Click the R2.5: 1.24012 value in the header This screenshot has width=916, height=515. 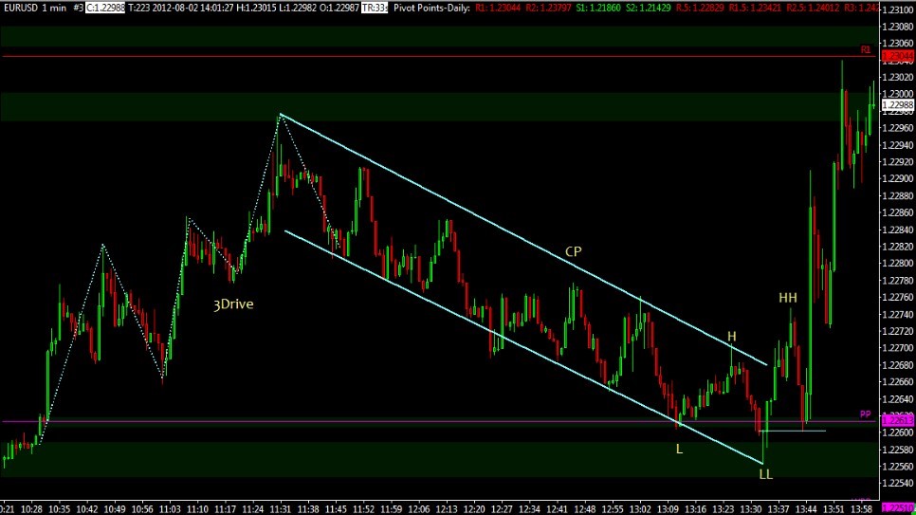pos(813,9)
